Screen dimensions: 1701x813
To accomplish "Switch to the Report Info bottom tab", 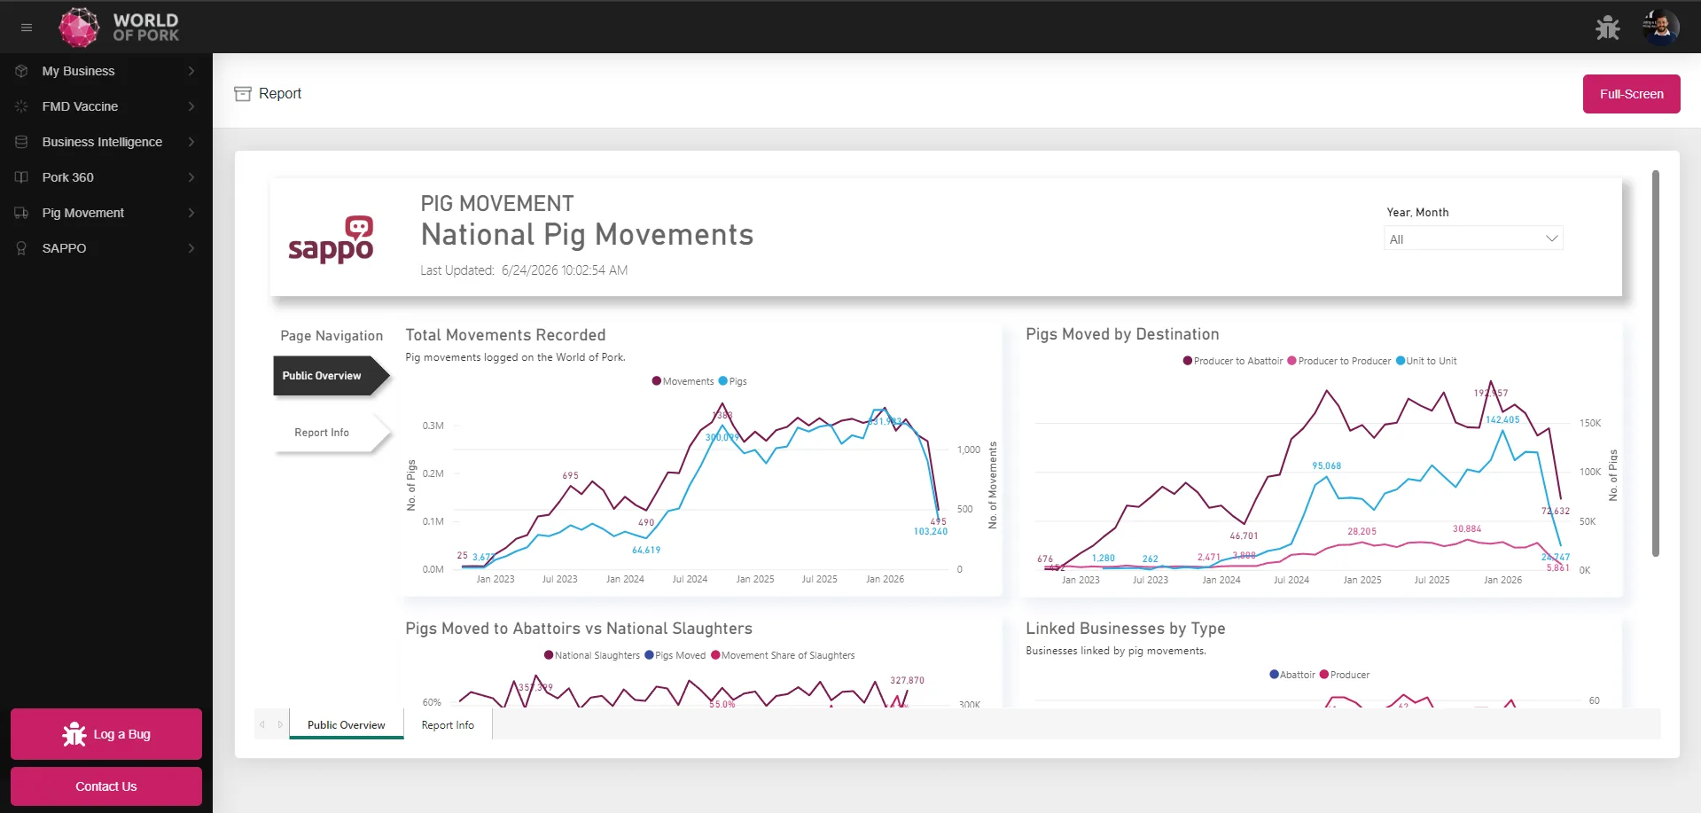I will pos(448,724).
